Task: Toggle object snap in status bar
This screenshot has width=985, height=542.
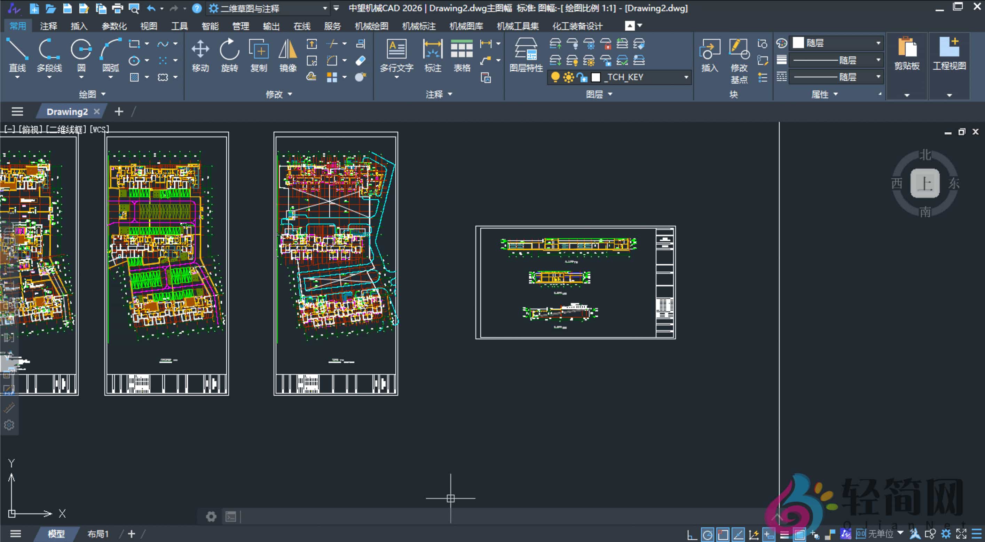Action: 723,534
